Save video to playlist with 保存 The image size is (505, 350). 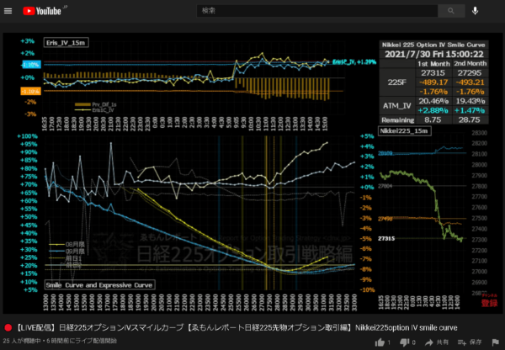470,342
